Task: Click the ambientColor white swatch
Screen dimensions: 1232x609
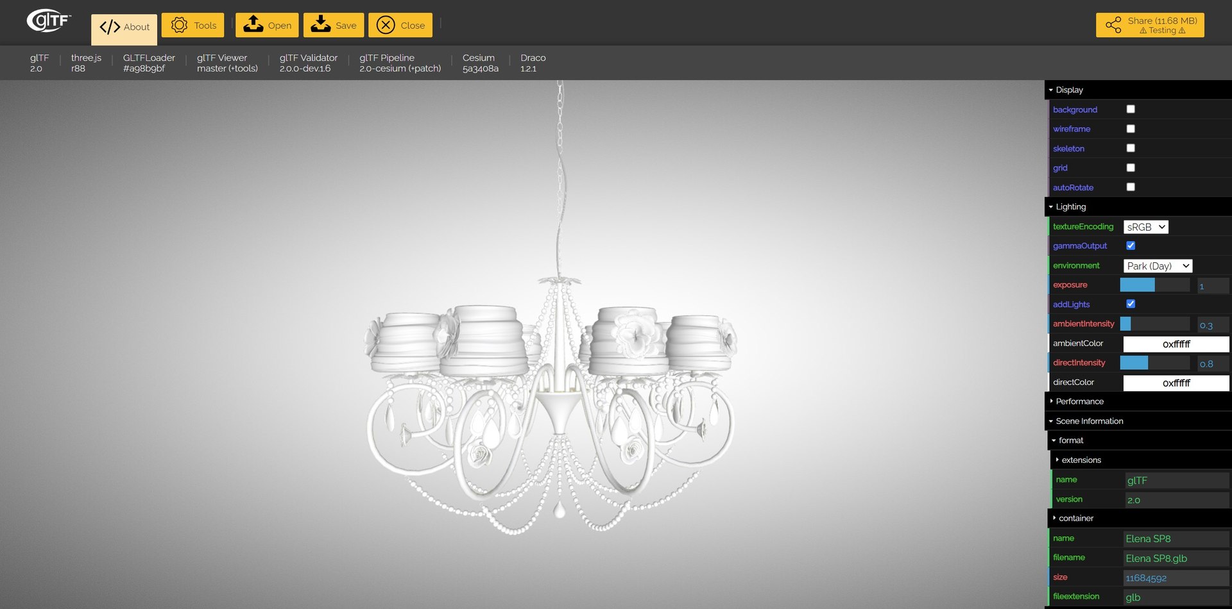Action: pyautogui.click(x=1176, y=344)
